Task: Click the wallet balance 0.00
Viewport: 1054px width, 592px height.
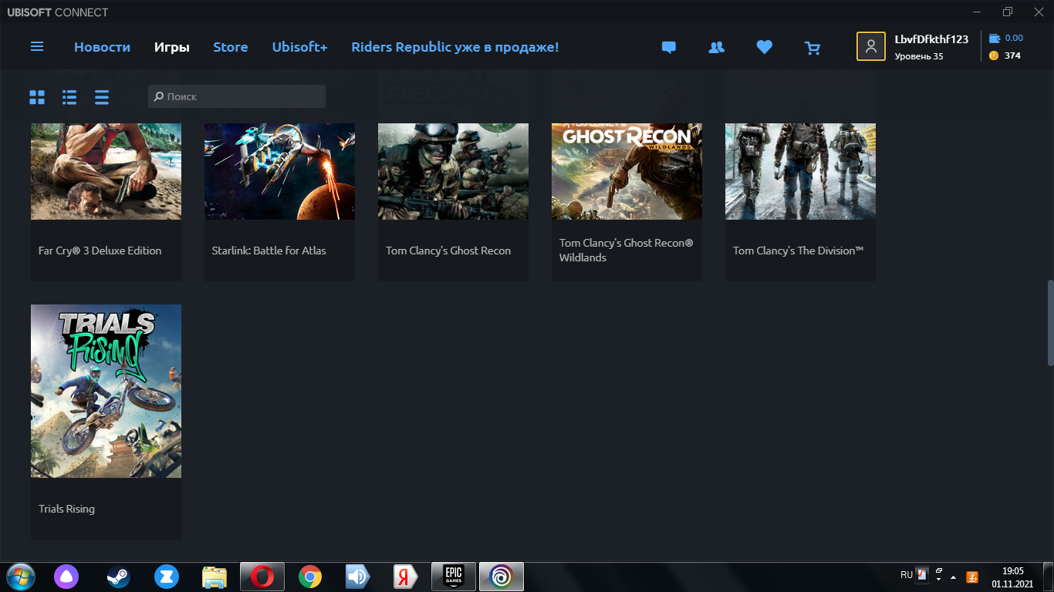Action: point(1006,38)
